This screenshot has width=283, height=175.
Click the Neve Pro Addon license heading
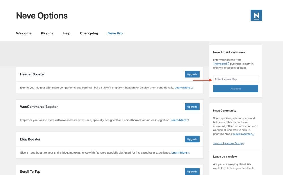point(229,52)
